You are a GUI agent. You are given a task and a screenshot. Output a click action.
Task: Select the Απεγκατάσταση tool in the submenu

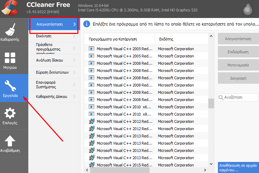(54, 24)
